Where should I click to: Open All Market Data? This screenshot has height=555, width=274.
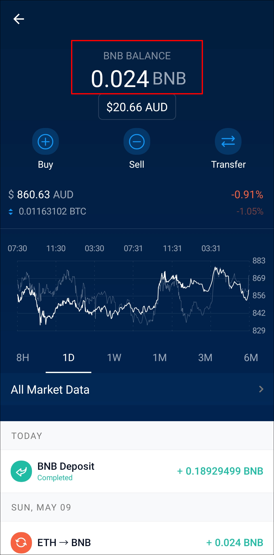(x=50, y=390)
